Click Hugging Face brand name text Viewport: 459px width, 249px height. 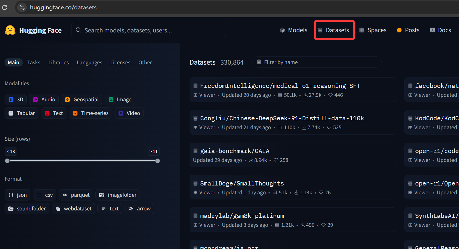40,30
